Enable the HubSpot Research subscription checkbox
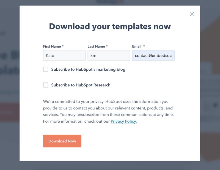This screenshot has width=220, height=170. pyautogui.click(x=46, y=85)
